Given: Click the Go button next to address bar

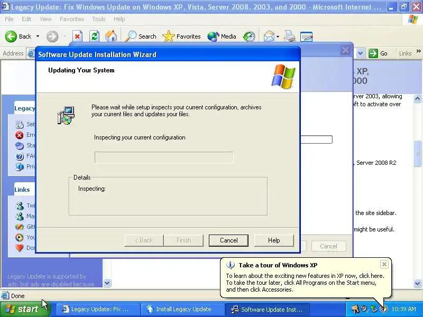Looking at the screenshot, I should coord(378,53).
